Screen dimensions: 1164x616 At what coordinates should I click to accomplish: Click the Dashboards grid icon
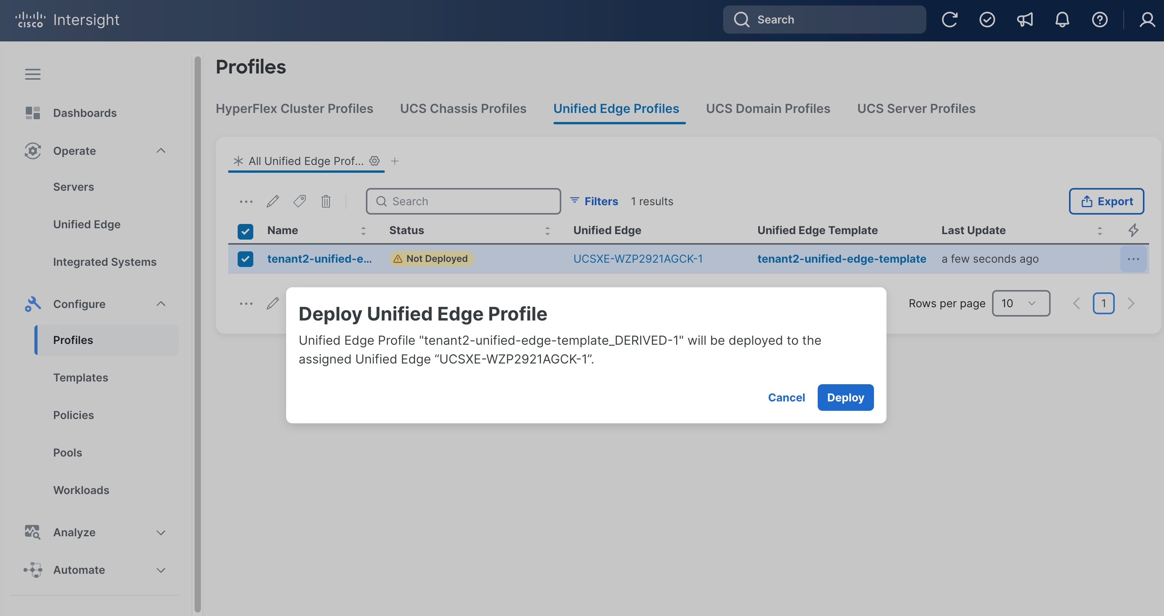coord(32,113)
